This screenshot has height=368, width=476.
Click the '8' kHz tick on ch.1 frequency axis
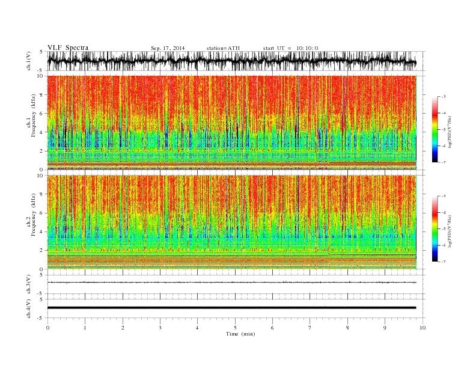point(42,95)
